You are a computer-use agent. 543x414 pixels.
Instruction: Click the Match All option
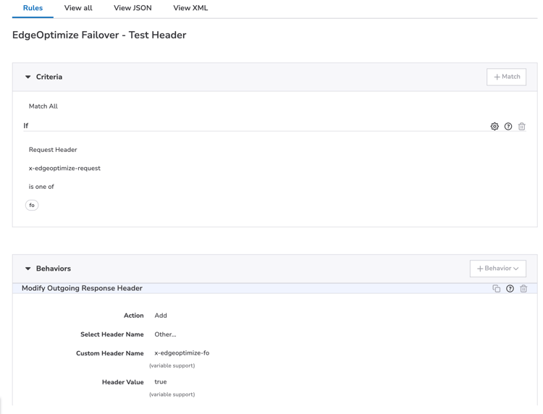pyautogui.click(x=43, y=106)
